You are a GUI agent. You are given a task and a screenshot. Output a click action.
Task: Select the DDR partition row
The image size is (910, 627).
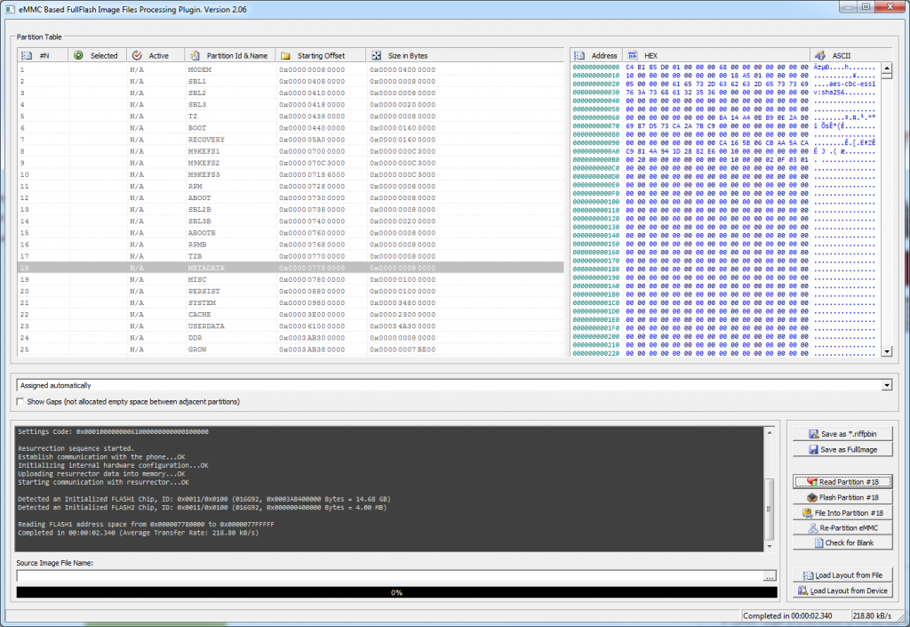click(291, 337)
